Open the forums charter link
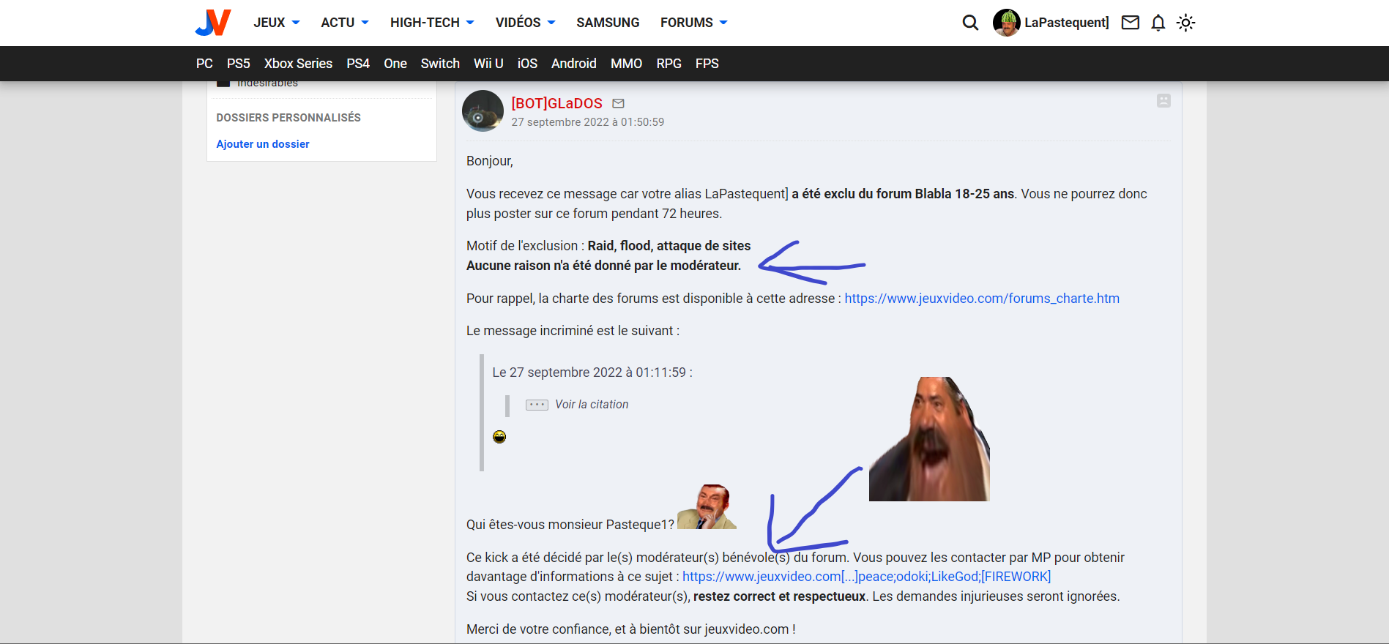The width and height of the screenshot is (1389, 644). pyautogui.click(x=981, y=299)
